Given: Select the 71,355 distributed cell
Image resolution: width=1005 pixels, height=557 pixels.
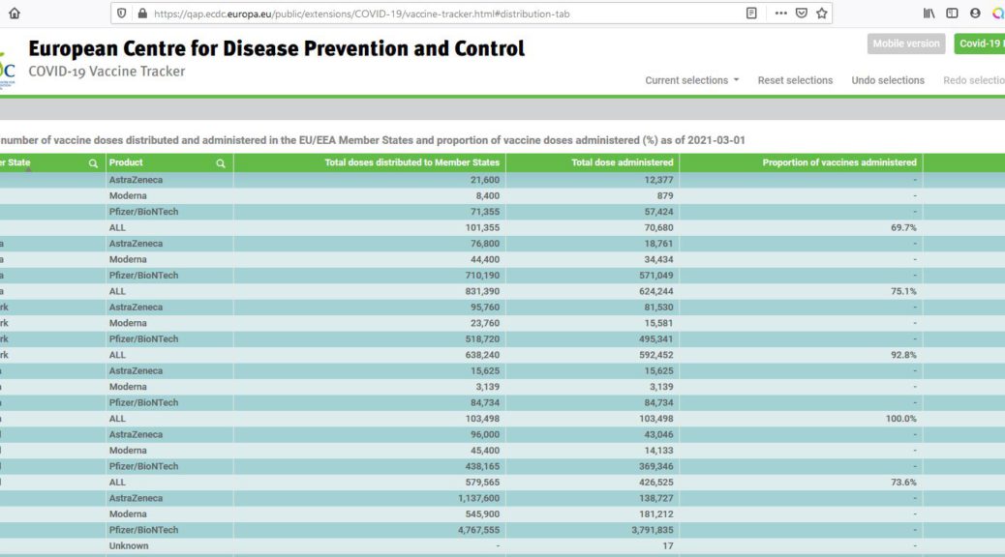Looking at the screenshot, I should pos(370,211).
